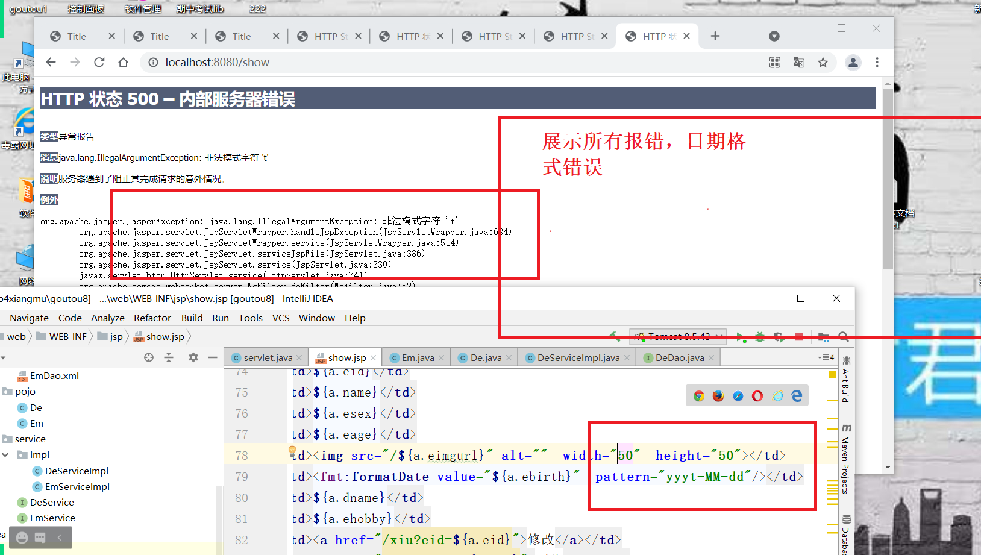The width and height of the screenshot is (981, 555).
Task: Reload the localhost:8080/show page
Action: [x=99, y=62]
